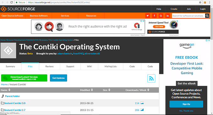
Task: Click Browsers in breadcrumb trail
Action: pos(44,40)
